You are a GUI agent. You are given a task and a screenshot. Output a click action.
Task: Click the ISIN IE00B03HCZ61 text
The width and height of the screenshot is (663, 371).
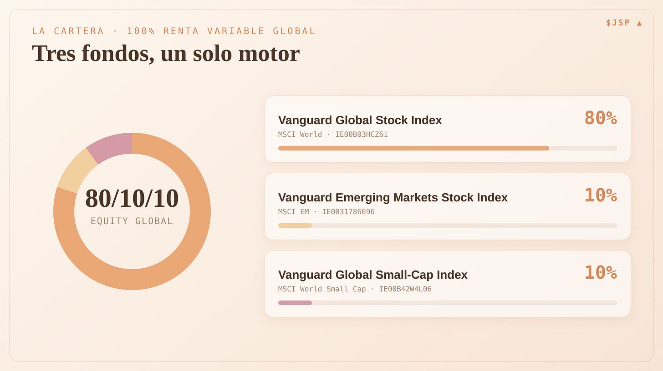point(362,135)
